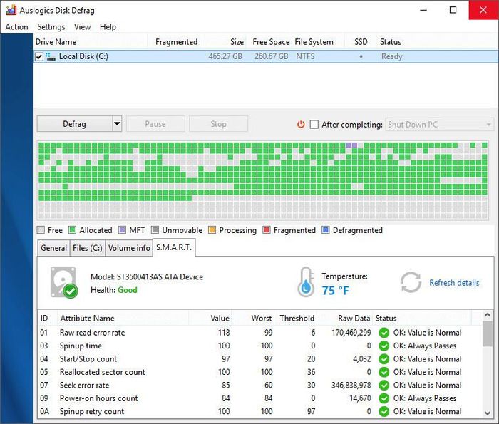Click the Auslogics Disk Defrag title bar icon
This screenshot has height=424, width=499.
click(11, 10)
